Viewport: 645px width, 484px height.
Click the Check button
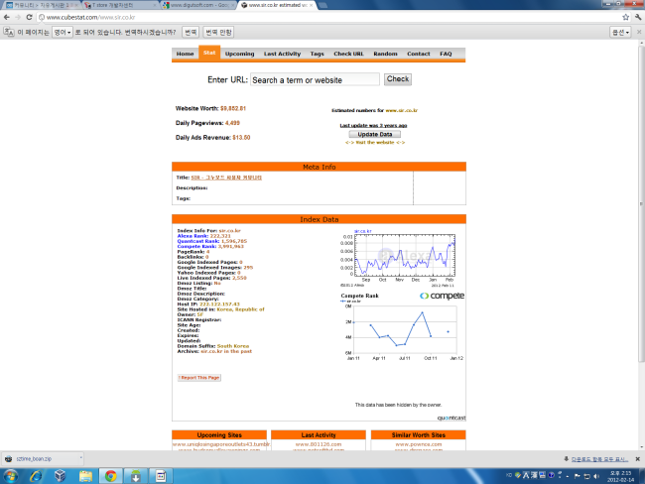[x=398, y=79]
